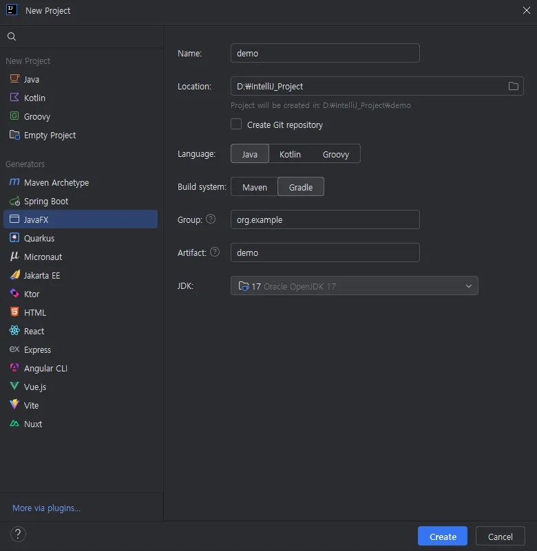Select Nuxt generator entry
This screenshot has width=537, height=551.
click(81, 424)
